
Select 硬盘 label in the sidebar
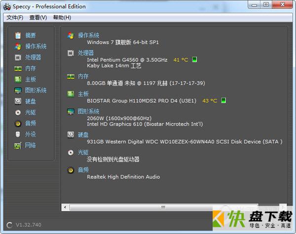click(x=31, y=101)
